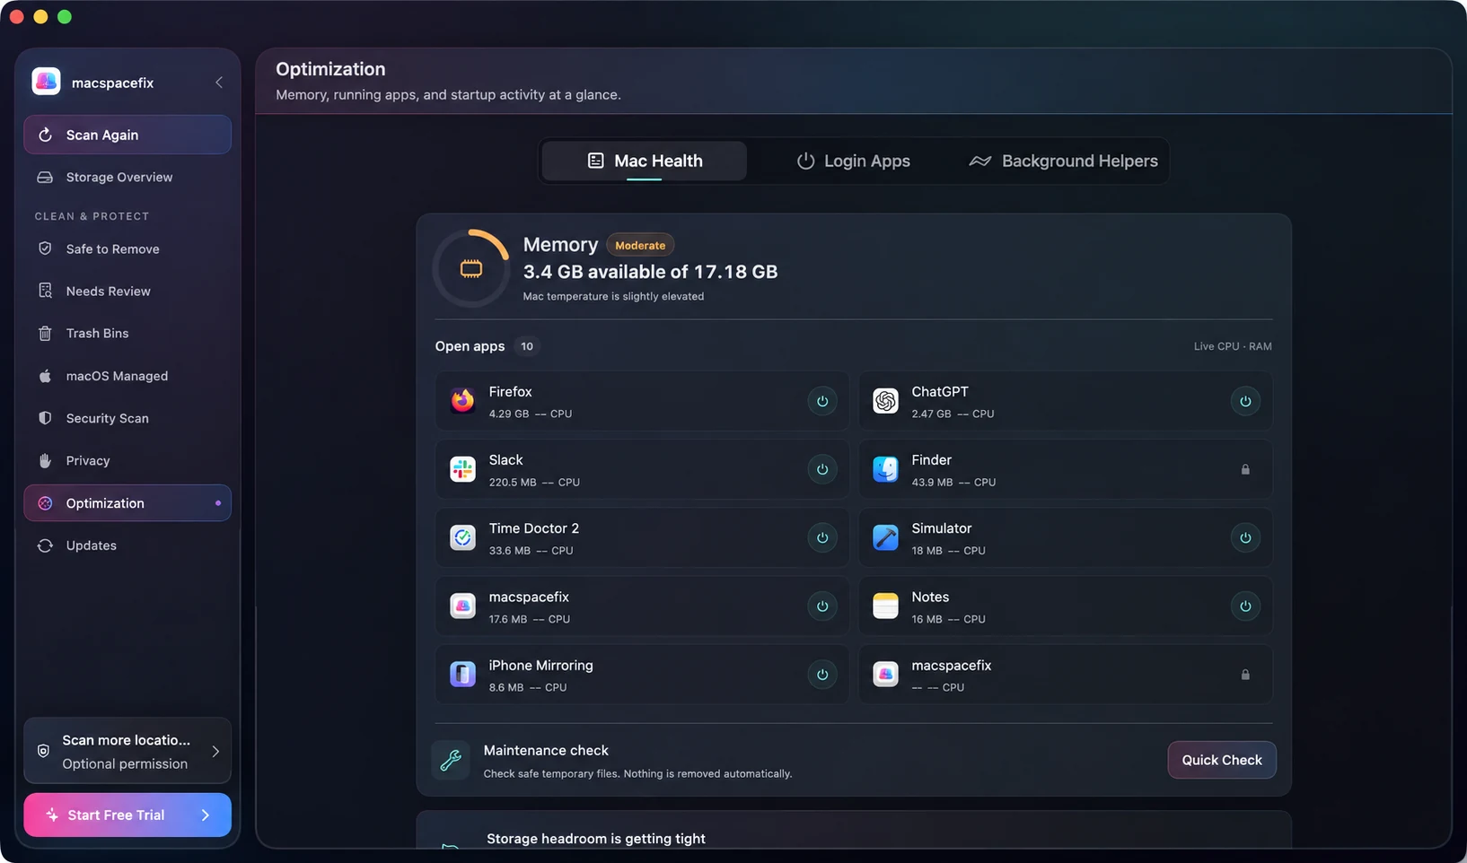Switch to the Mac Health tab
The width and height of the screenshot is (1467, 863).
pos(645,161)
